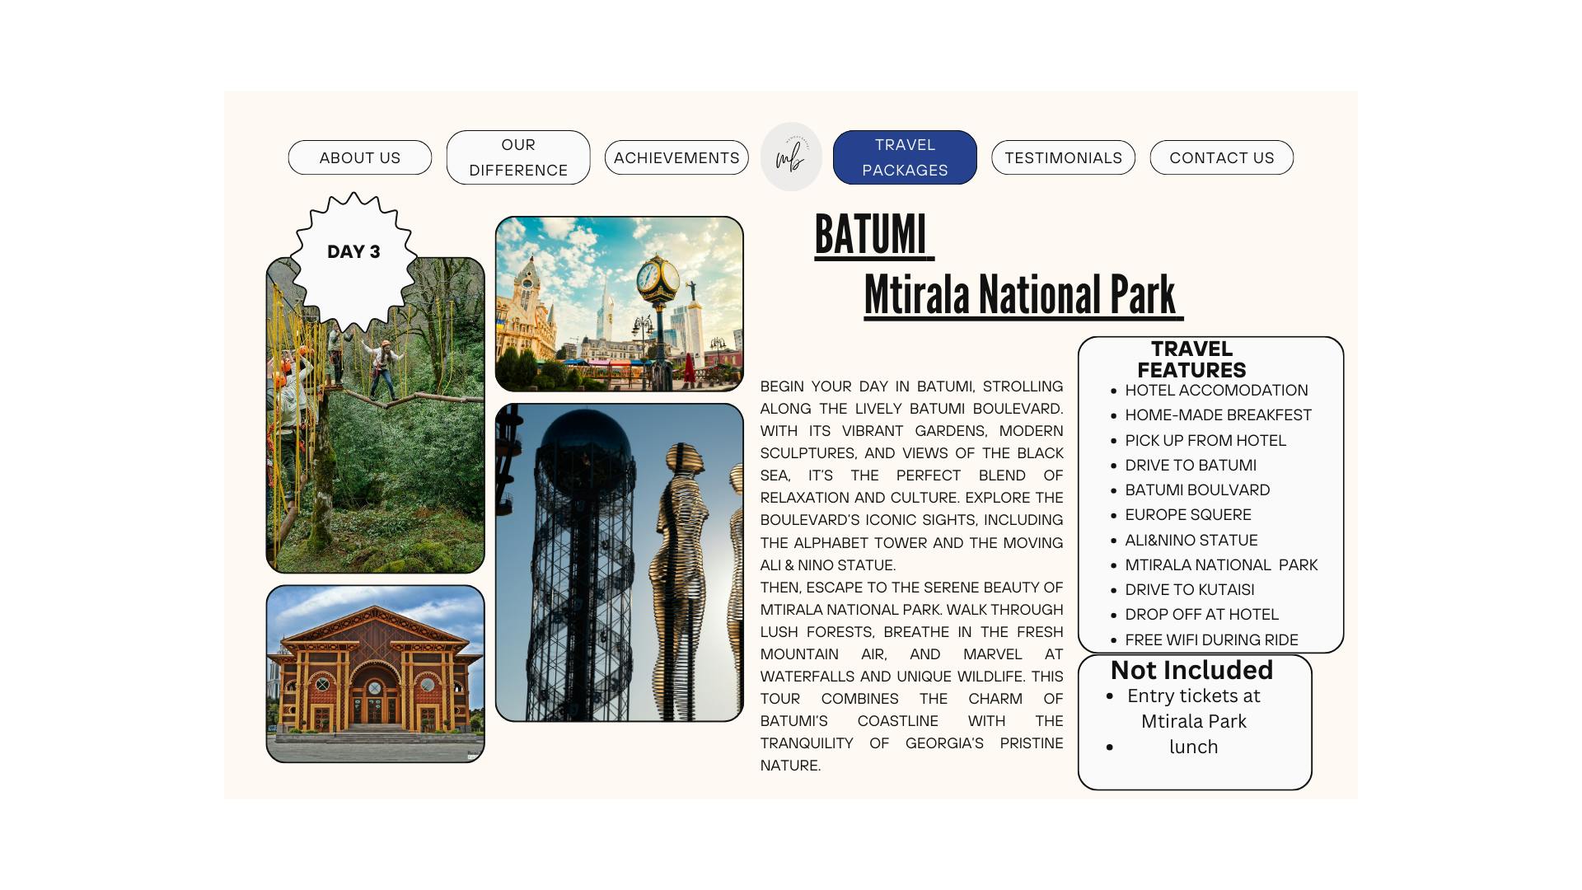
Task: Click the Travel Features heading
Action: point(1191,359)
